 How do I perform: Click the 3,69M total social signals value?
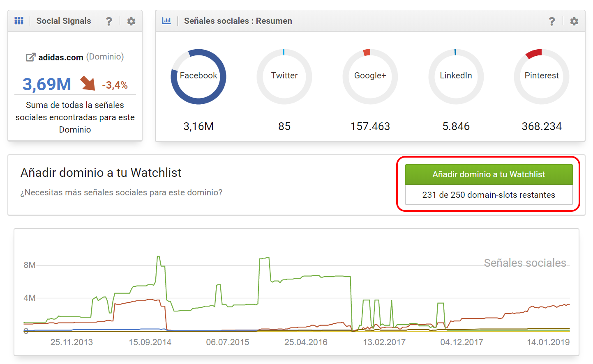click(x=47, y=85)
